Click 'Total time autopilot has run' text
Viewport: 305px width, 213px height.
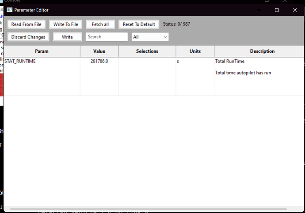tap(243, 73)
